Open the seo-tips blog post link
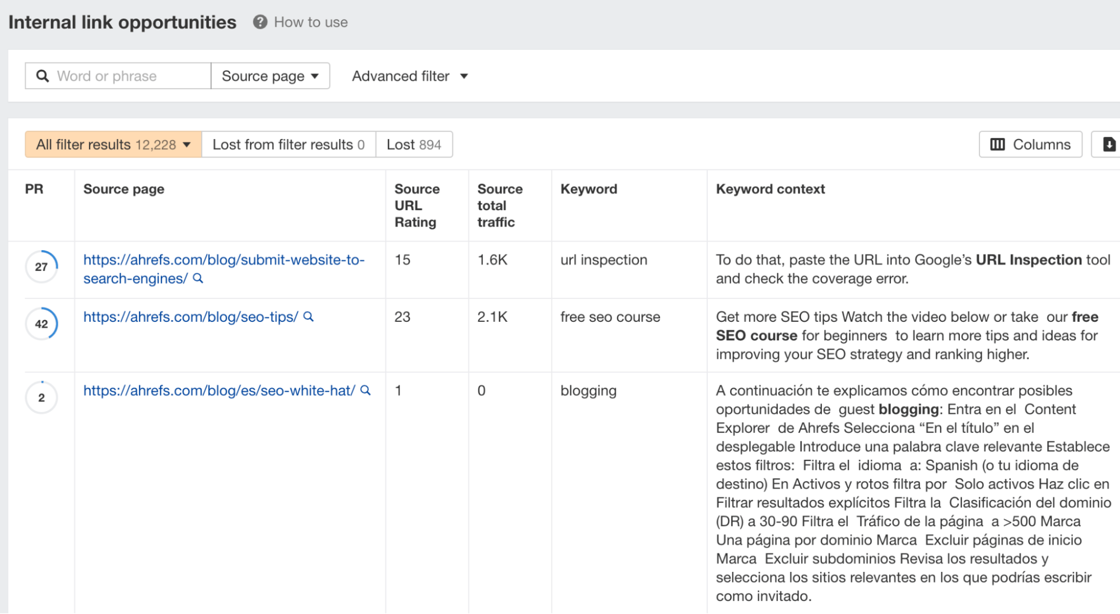Viewport: 1120px width, 614px height. 190,317
